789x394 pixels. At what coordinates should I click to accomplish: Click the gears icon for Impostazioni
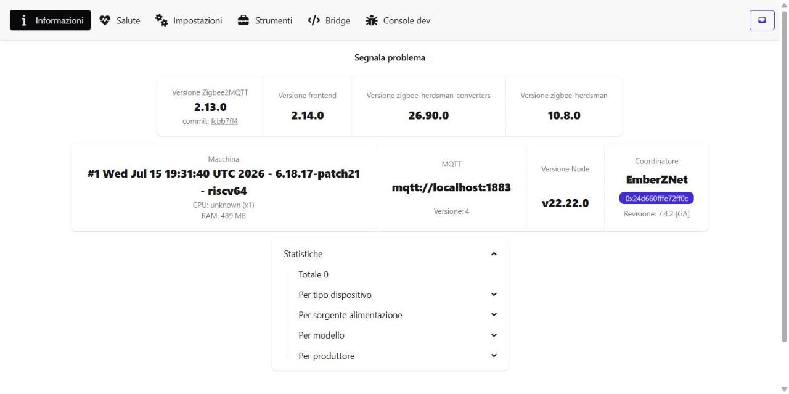161,20
